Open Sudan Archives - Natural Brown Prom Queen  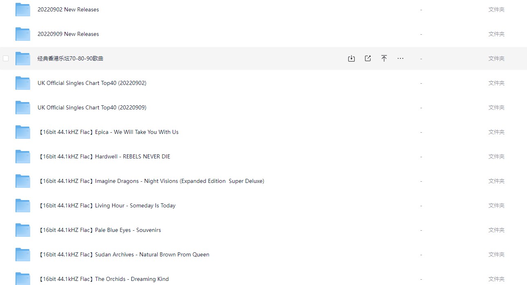click(123, 254)
